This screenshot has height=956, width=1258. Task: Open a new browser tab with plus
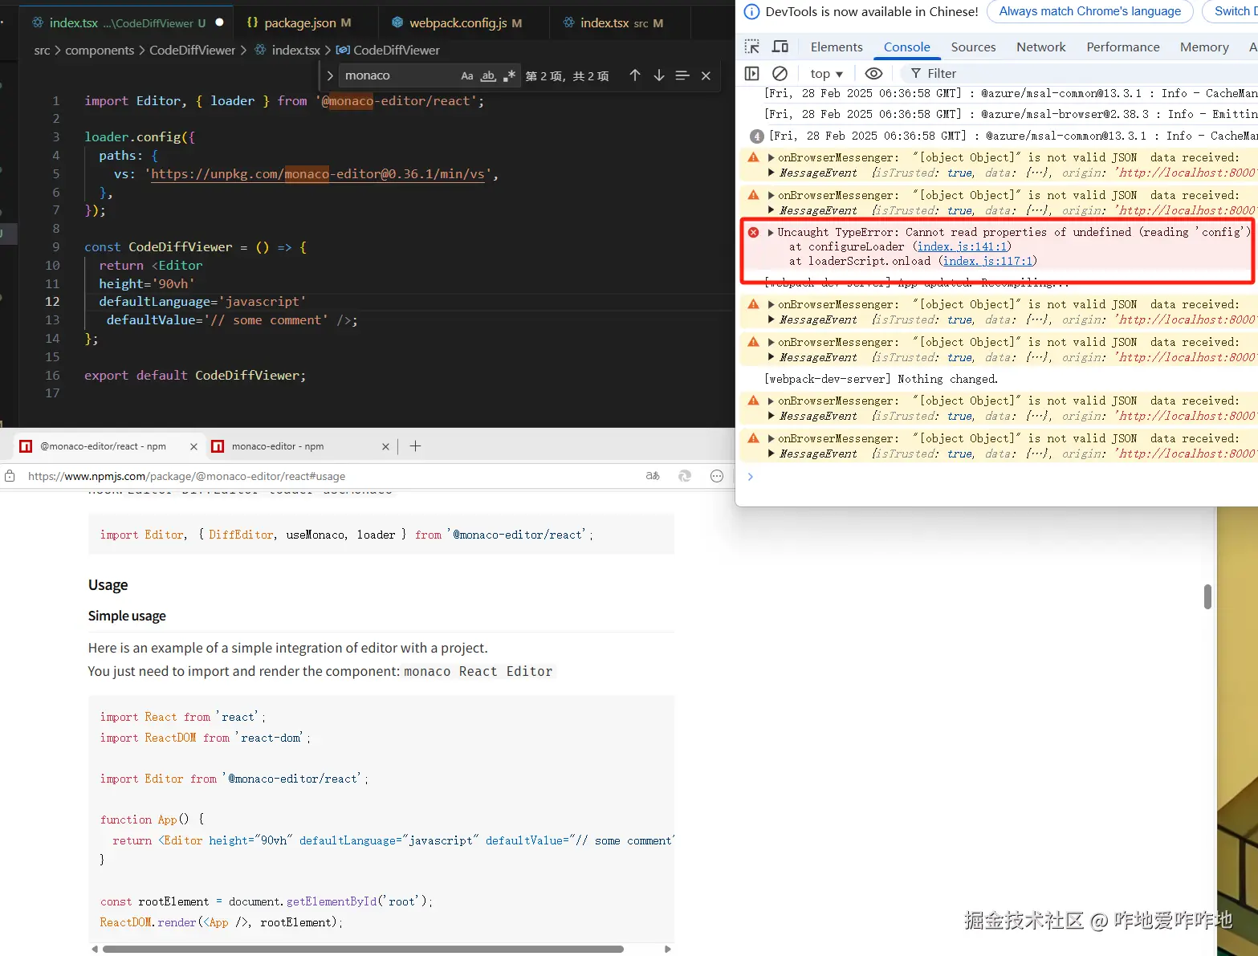click(415, 446)
